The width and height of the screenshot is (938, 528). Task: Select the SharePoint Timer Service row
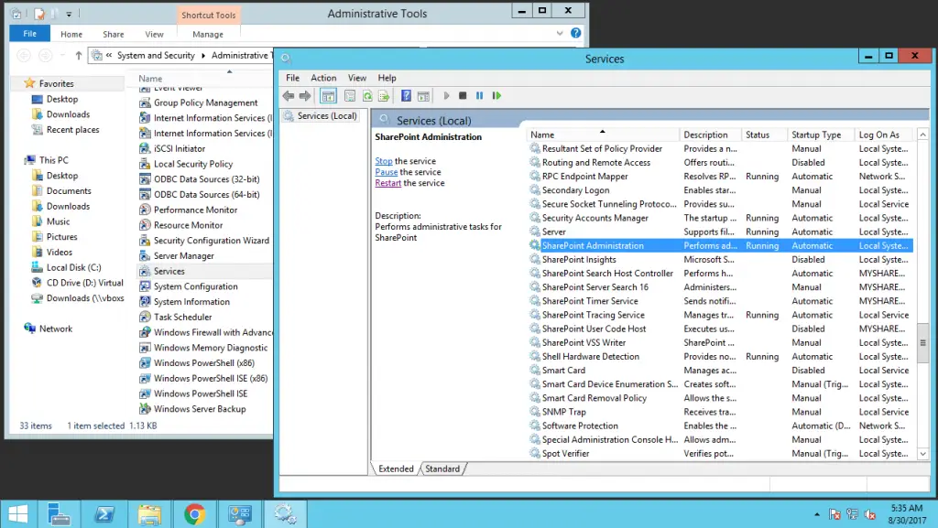click(720, 301)
